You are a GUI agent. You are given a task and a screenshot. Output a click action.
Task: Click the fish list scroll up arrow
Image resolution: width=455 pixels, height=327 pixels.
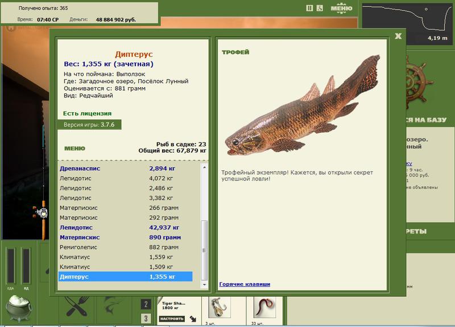[204, 167]
